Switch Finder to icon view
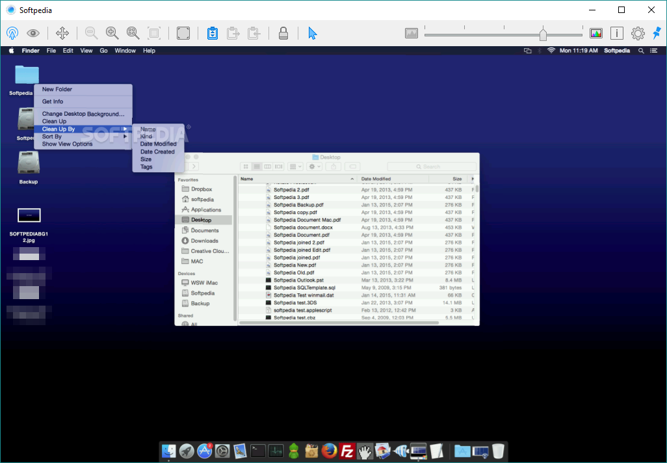 (x=246, y=166)
